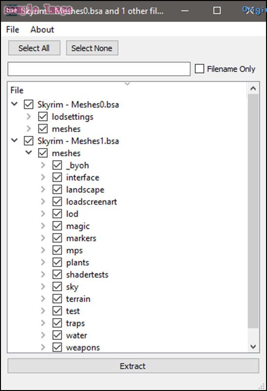Click the Select All button

click(x=34, y=48)
